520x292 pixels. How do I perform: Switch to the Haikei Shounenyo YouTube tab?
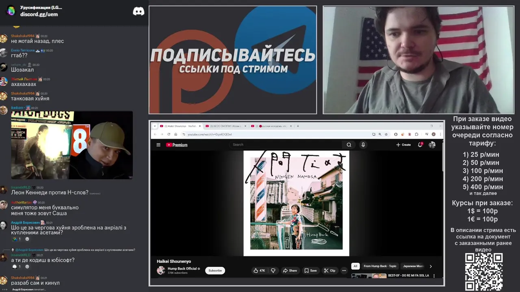(180, 126)
